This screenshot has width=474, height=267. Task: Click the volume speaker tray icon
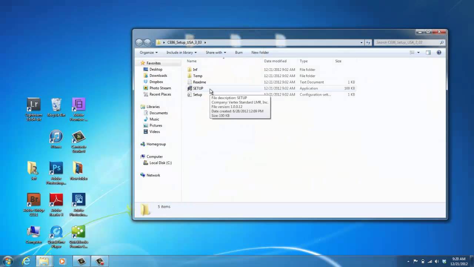point(437,261)
